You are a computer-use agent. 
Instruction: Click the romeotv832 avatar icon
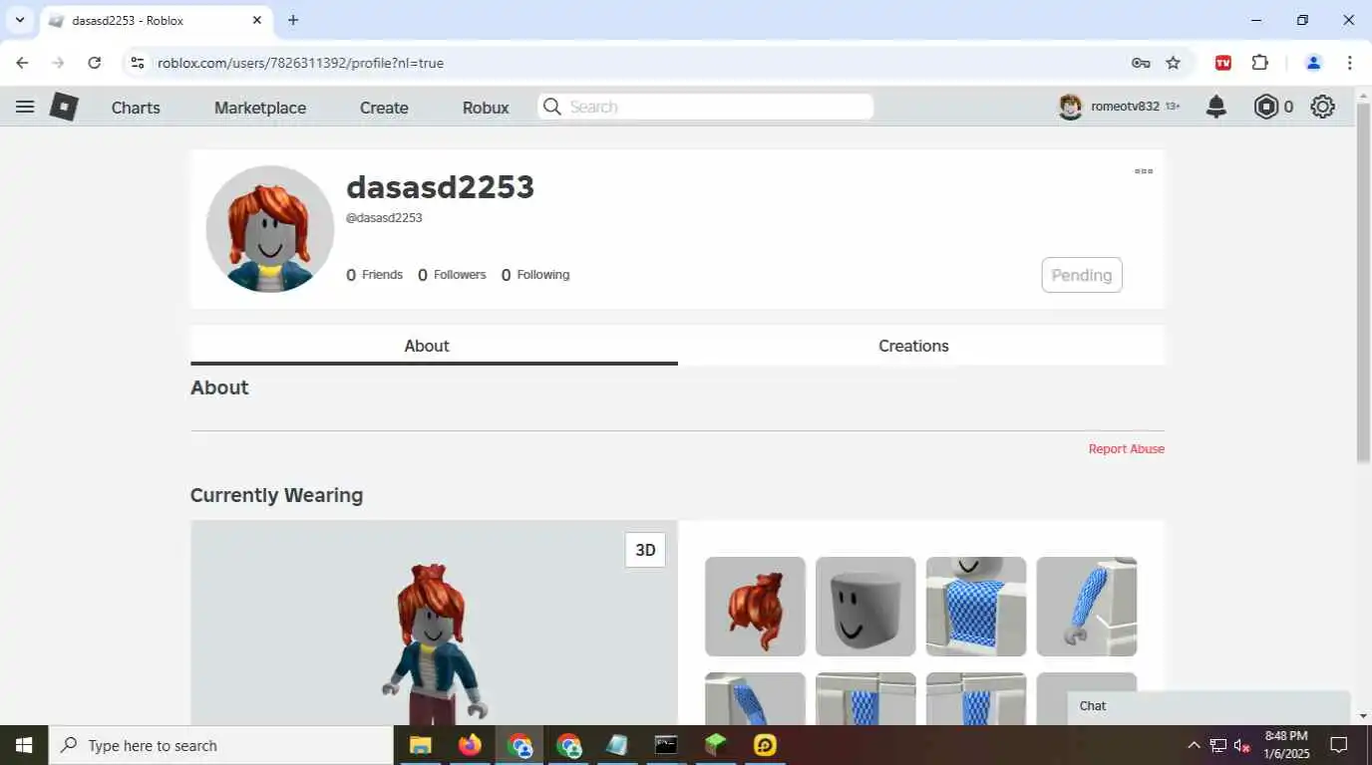[x=1071, y=107]
